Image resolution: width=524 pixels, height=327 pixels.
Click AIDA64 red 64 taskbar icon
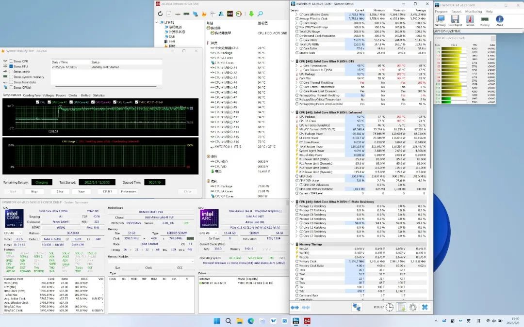tap(307, 321)
